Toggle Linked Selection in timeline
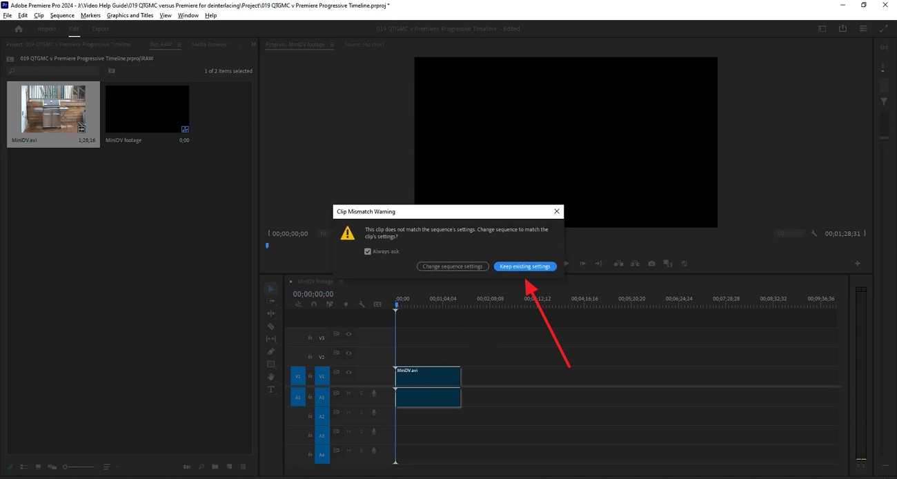Image resolution: width=897 pixels, height=479 pixels. (330, 304)
